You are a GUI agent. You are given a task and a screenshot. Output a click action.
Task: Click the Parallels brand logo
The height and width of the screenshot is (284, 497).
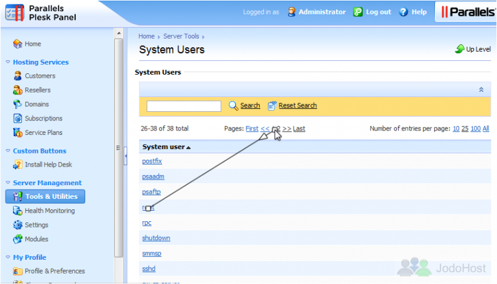pyautogui.click(x=468, y=12)
